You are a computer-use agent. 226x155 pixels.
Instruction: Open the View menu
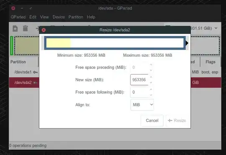pos(44,17)
